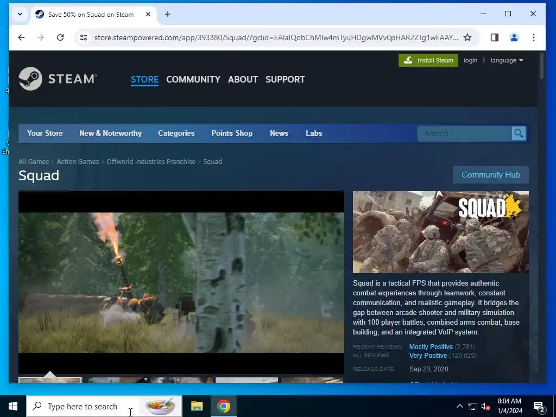Open the Labs tab
Viewport: 556px width, 417px height.
click(314, 134)
